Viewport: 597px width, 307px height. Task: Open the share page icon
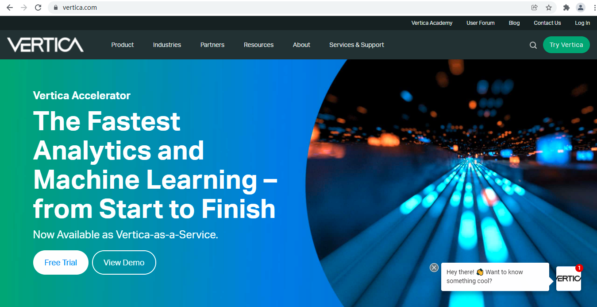point(535,8)
